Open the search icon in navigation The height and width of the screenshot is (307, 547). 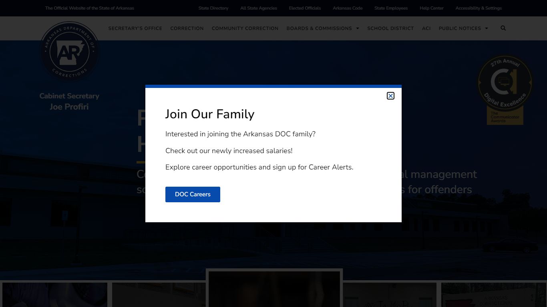point(503,28)
